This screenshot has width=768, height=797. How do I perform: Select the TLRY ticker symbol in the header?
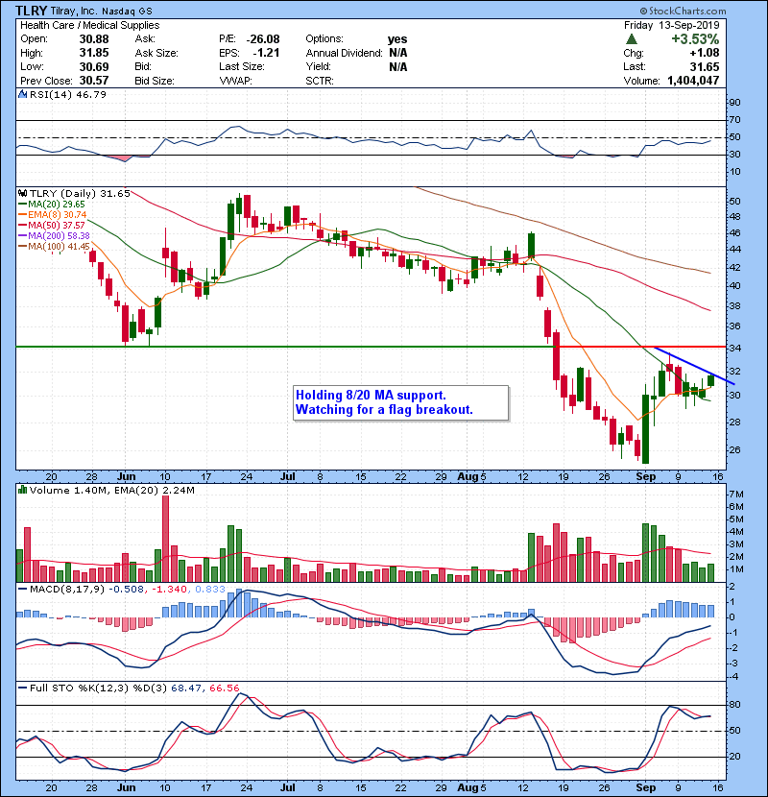point(31,11)
